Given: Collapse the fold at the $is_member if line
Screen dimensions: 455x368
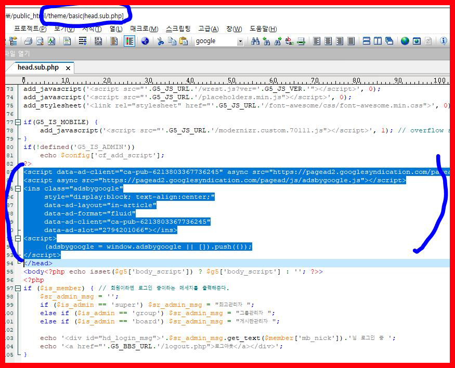Looking at the screenshot, I should click(18, 289).
